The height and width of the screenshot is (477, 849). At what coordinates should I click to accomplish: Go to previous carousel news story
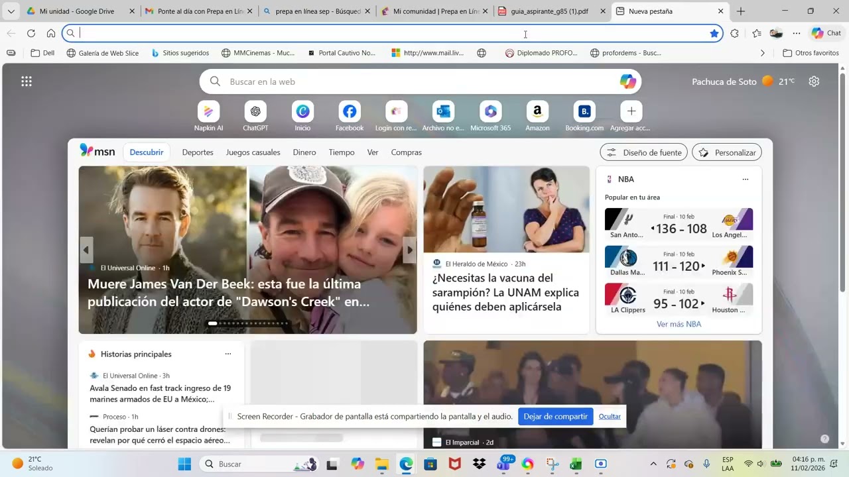86,250
